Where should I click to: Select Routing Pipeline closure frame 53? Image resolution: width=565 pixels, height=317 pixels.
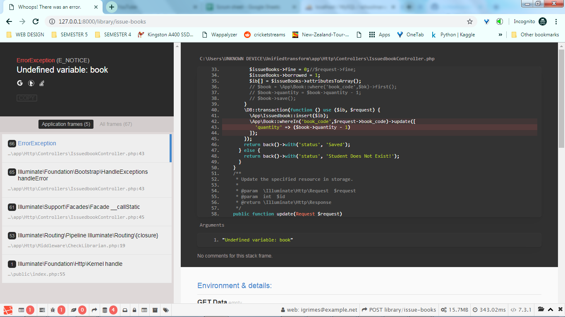click(x=87, y=240)
